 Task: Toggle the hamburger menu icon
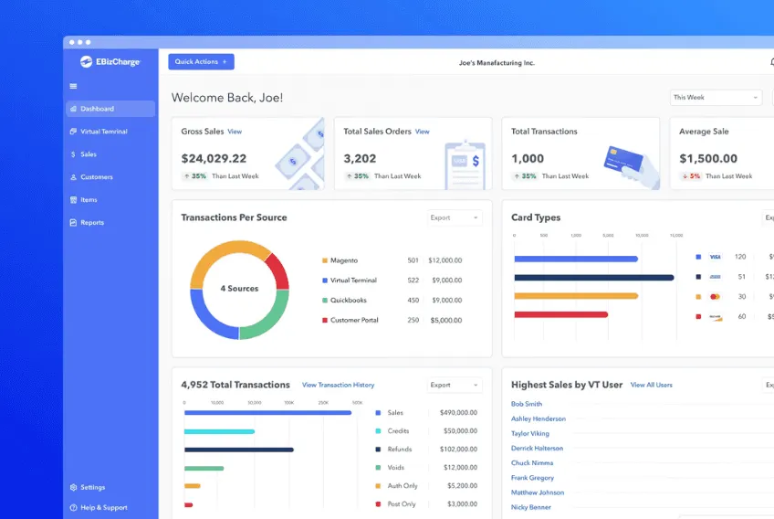[74, 86]
